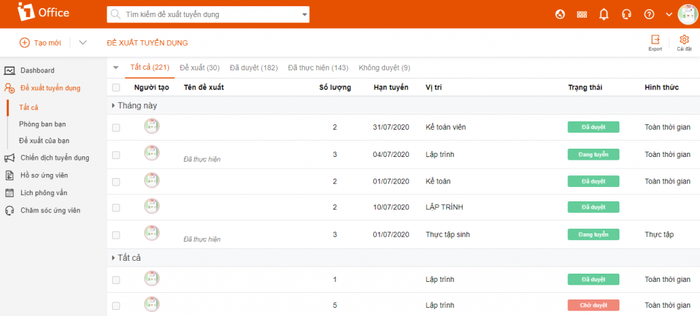Open Phòng ban bạn in sidebar
Viewport: 700px width, 316px height.
(42, 124)
